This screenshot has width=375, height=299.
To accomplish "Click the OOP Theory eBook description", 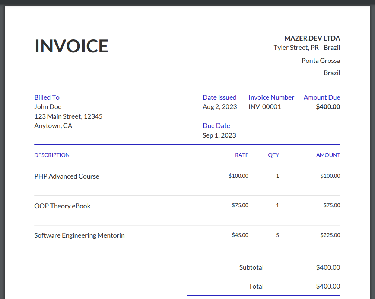I will coord(62,206).
